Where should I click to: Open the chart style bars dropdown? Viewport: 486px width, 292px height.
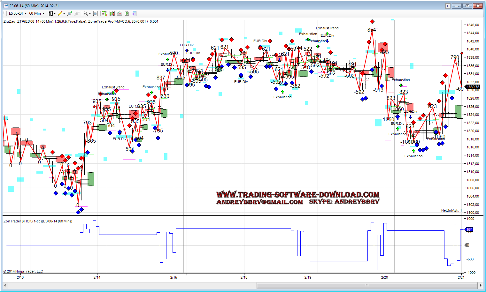pos(51,13)
